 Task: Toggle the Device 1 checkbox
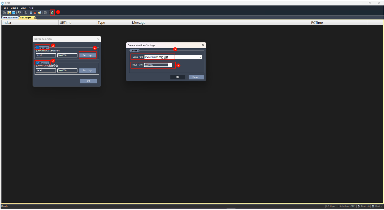[38, 63]
